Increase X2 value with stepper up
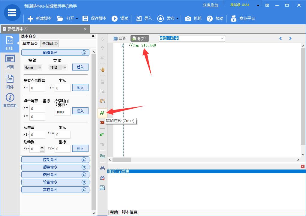The width and height of the screenshot is (306, 216). [x=42, y=147]
